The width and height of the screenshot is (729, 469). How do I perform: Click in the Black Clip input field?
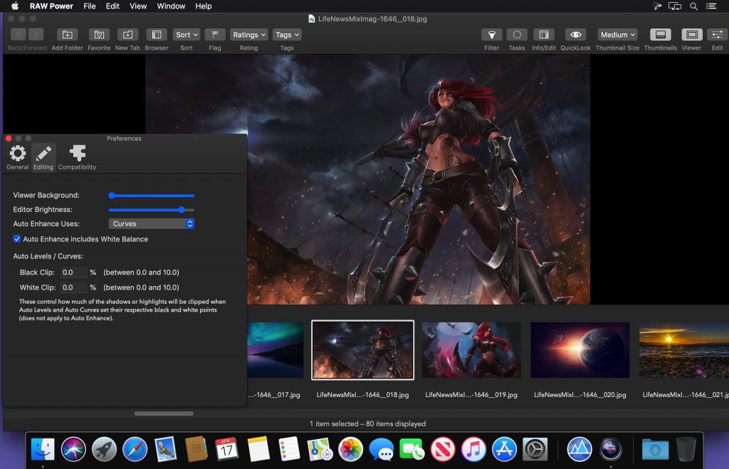pyautogui.click(x=73, y=273)
